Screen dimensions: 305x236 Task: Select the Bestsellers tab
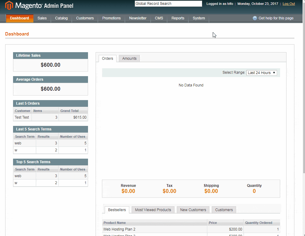pos(117,210)
